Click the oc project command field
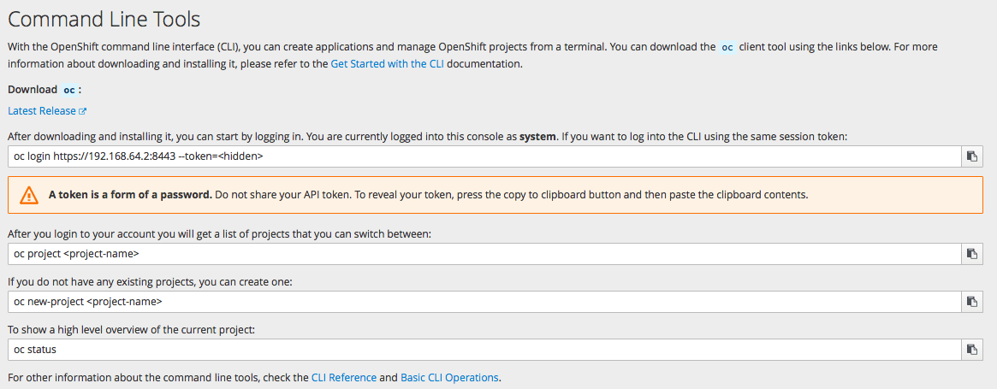The width and height of the screenshot is (997, 389). (x=484, y=254)
